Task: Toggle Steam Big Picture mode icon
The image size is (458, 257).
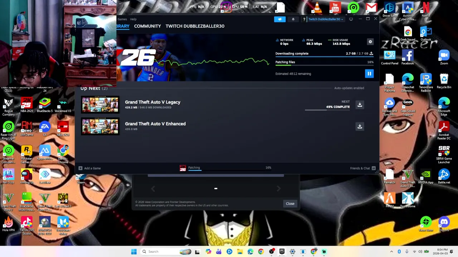Action: pyautogui.click(x=351, y=19)
